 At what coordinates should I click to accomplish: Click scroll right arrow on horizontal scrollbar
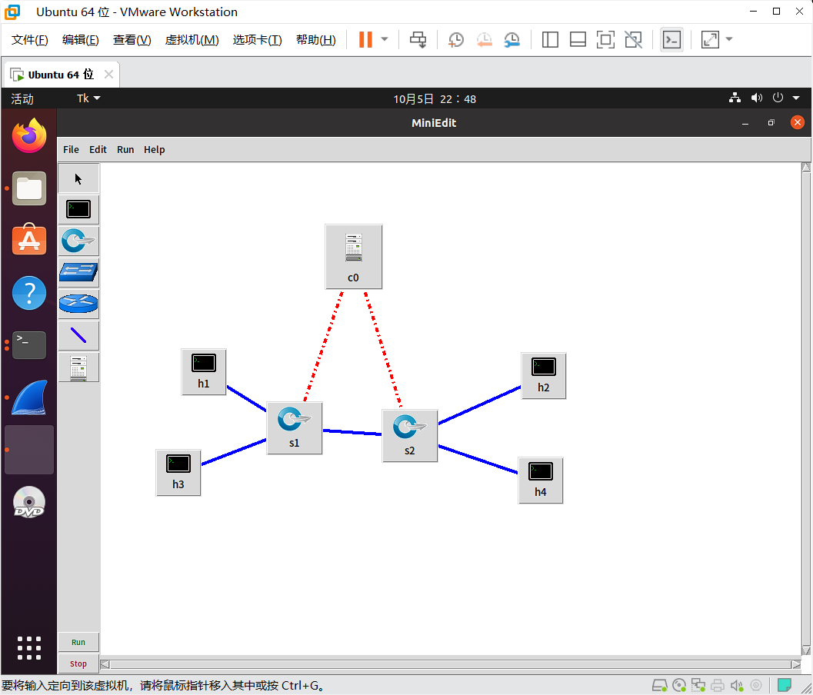(x=796, y=664)
